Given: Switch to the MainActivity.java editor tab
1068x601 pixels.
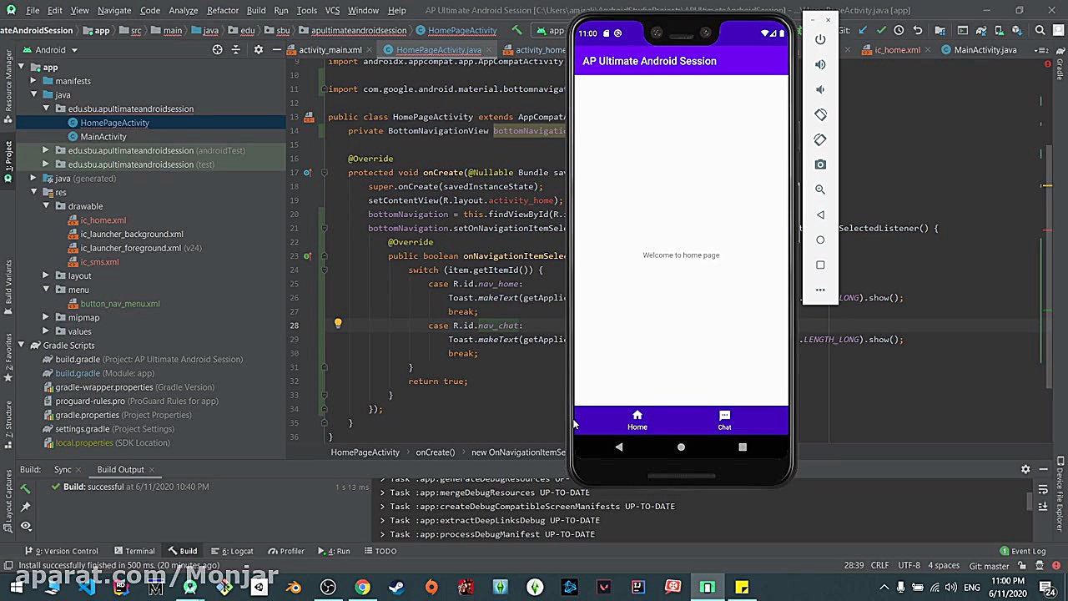Looking at the screenshot, I should click(985, 50).
